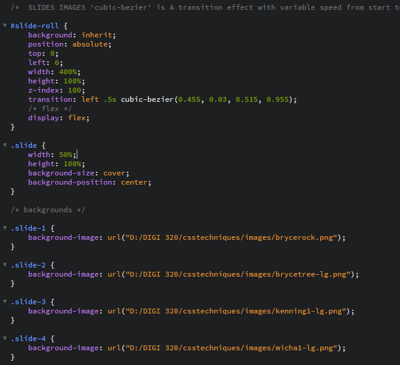Collapse the .slide-2 rule fold triangle
Viewport: 400px width, 365px height.
pos(6,265)
